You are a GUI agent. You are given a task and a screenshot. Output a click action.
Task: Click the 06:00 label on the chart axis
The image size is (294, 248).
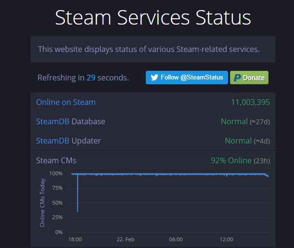coord(176,239)
